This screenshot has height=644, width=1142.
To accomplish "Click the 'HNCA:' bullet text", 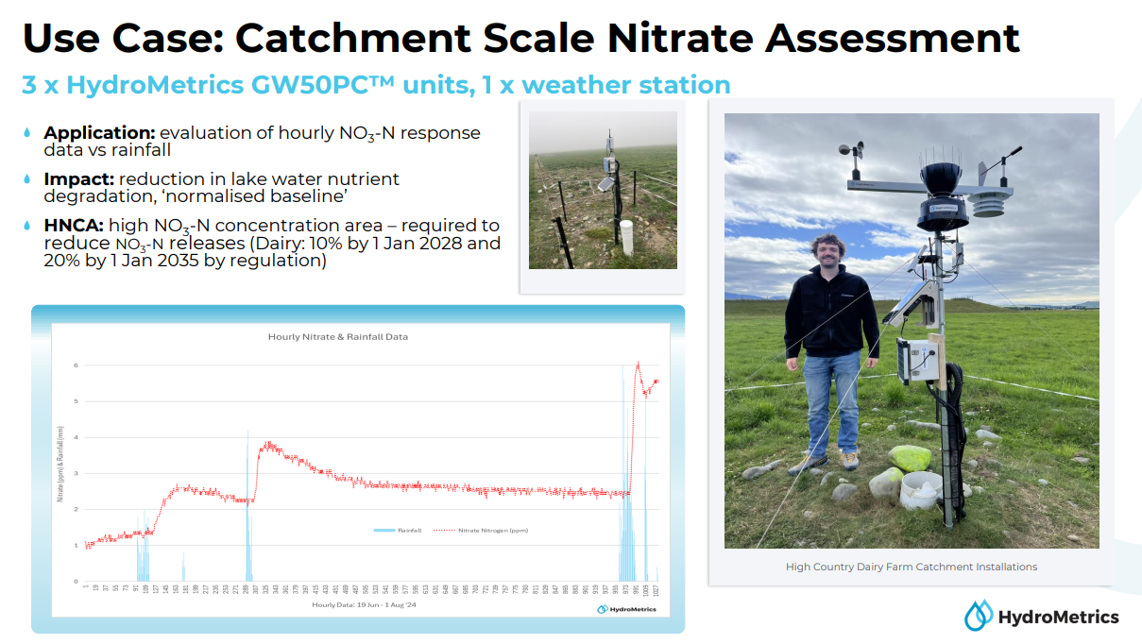I will click(x=271, y=243).
